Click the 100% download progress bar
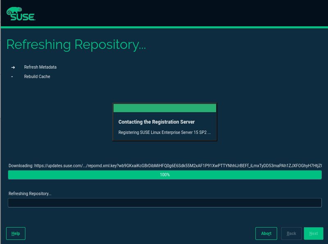This screenshot has height=244, width=328. [x=165, y=175]
